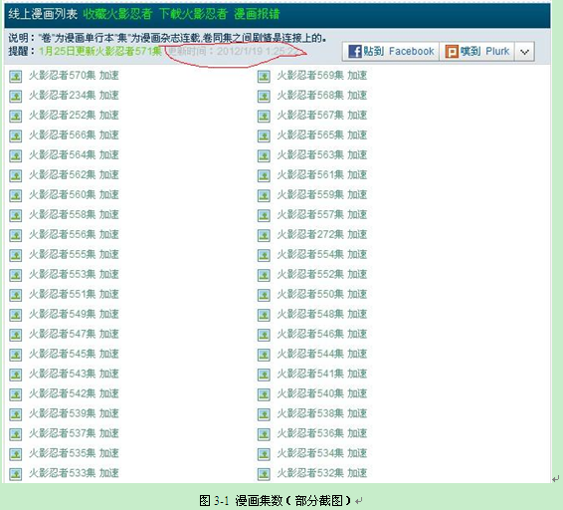
Task: Click the image icon beside 火影忍者532集
Action: tap(264, 474)
